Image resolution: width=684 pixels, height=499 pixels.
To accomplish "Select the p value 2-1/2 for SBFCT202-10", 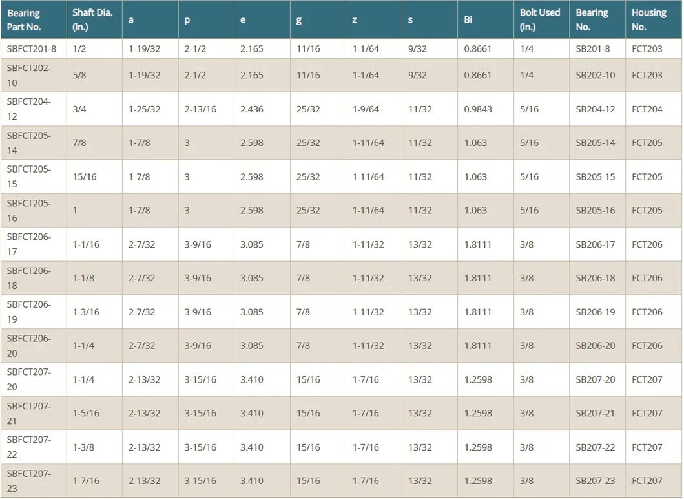I will 195,75.
